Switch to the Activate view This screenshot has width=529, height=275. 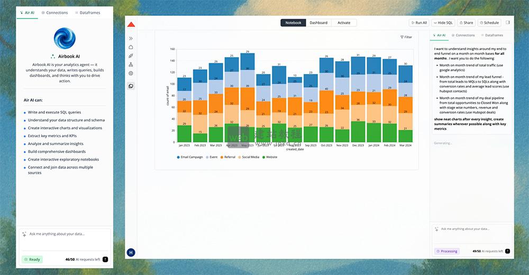coord(344,23)
